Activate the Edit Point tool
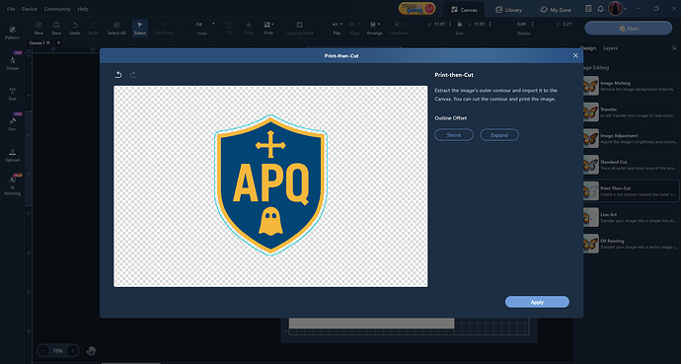681x364 pixels. pyautogui.click(x=164, y=29)
